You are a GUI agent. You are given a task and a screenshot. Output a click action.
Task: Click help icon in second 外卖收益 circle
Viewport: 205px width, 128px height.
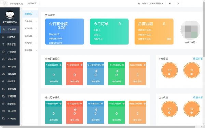tap(192, 74)
